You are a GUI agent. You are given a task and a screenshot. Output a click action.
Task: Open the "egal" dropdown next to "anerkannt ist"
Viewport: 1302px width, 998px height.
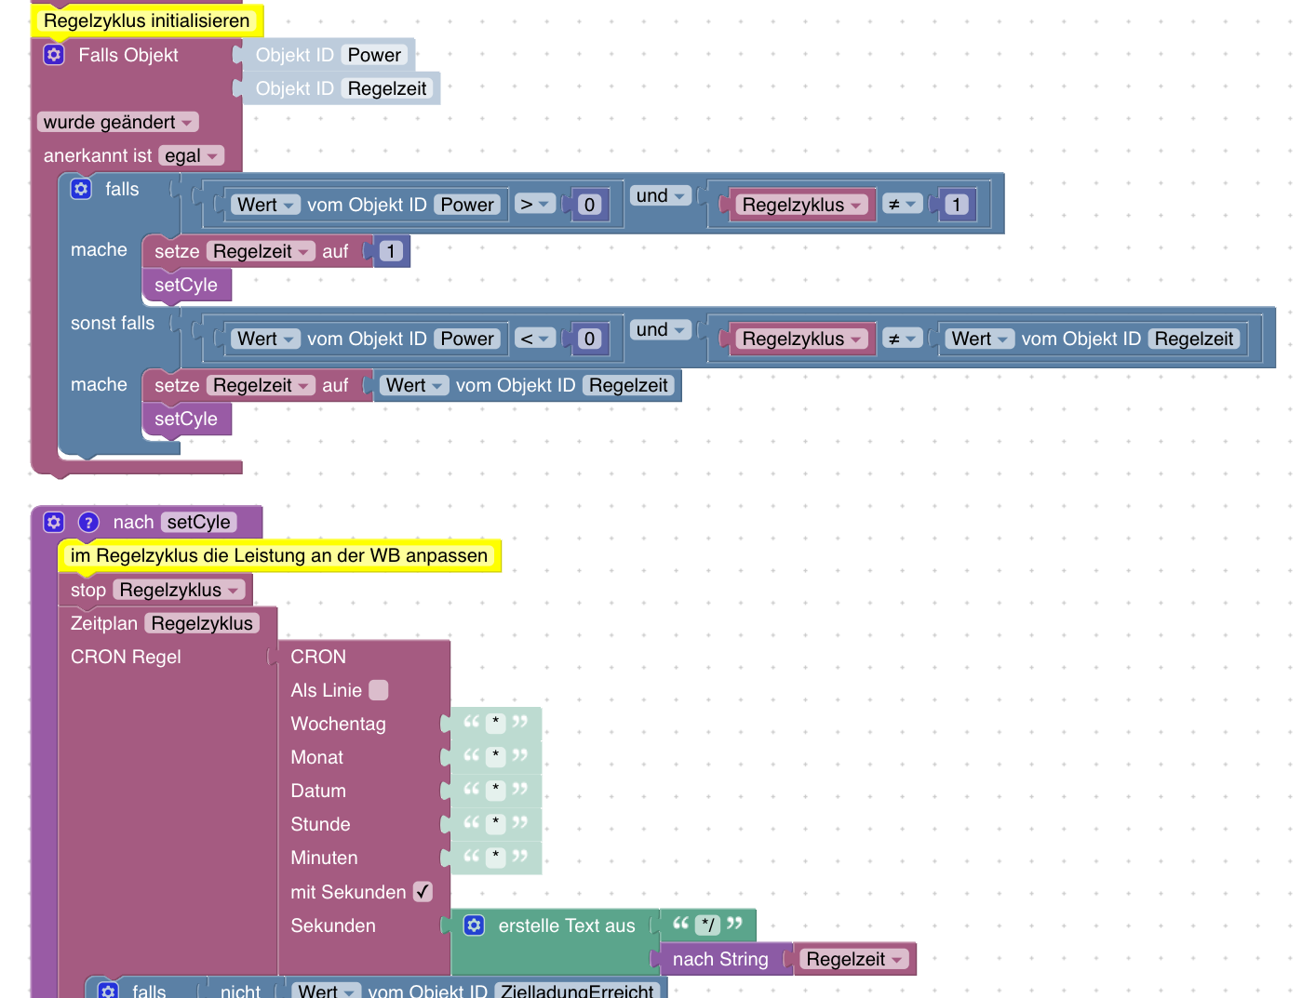coord(192,155)
